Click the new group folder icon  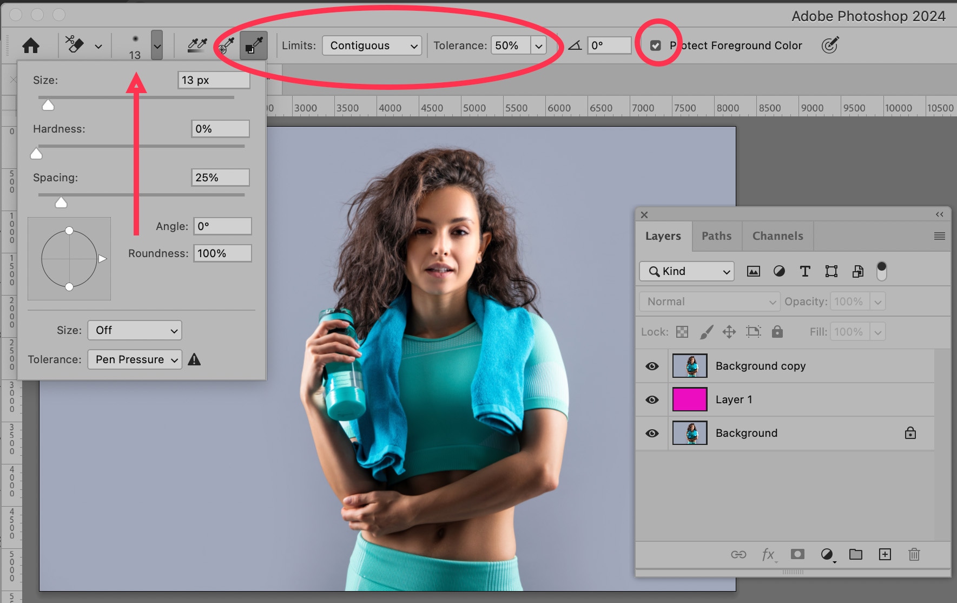point(855,554)
